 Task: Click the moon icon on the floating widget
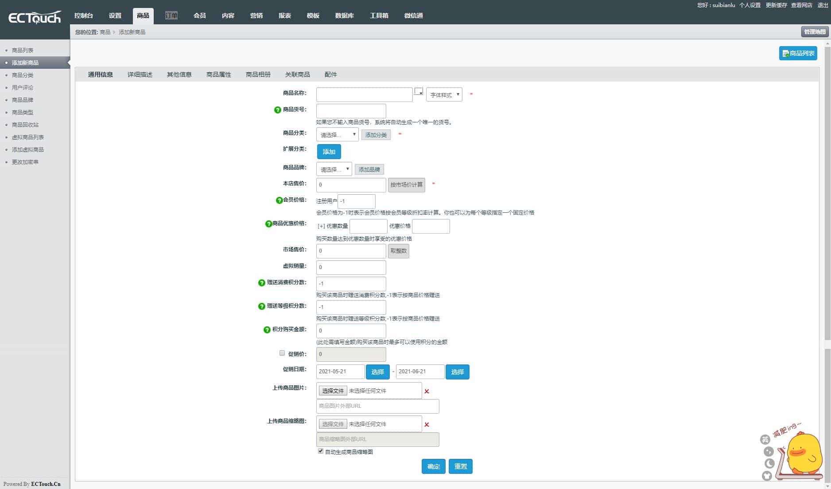(769, 463)
